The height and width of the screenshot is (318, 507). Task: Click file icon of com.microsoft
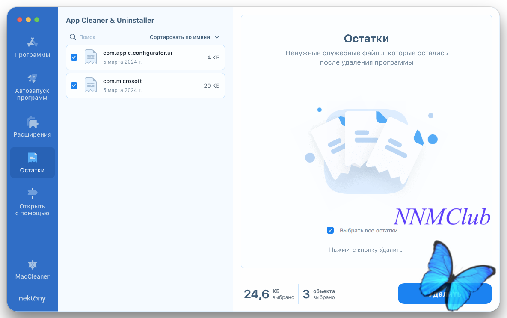pos(91,86)
